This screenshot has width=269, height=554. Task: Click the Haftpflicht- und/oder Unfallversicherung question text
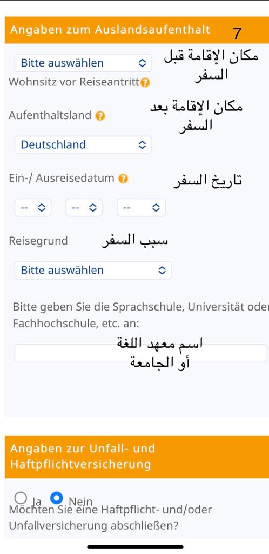tap(110, 518)
